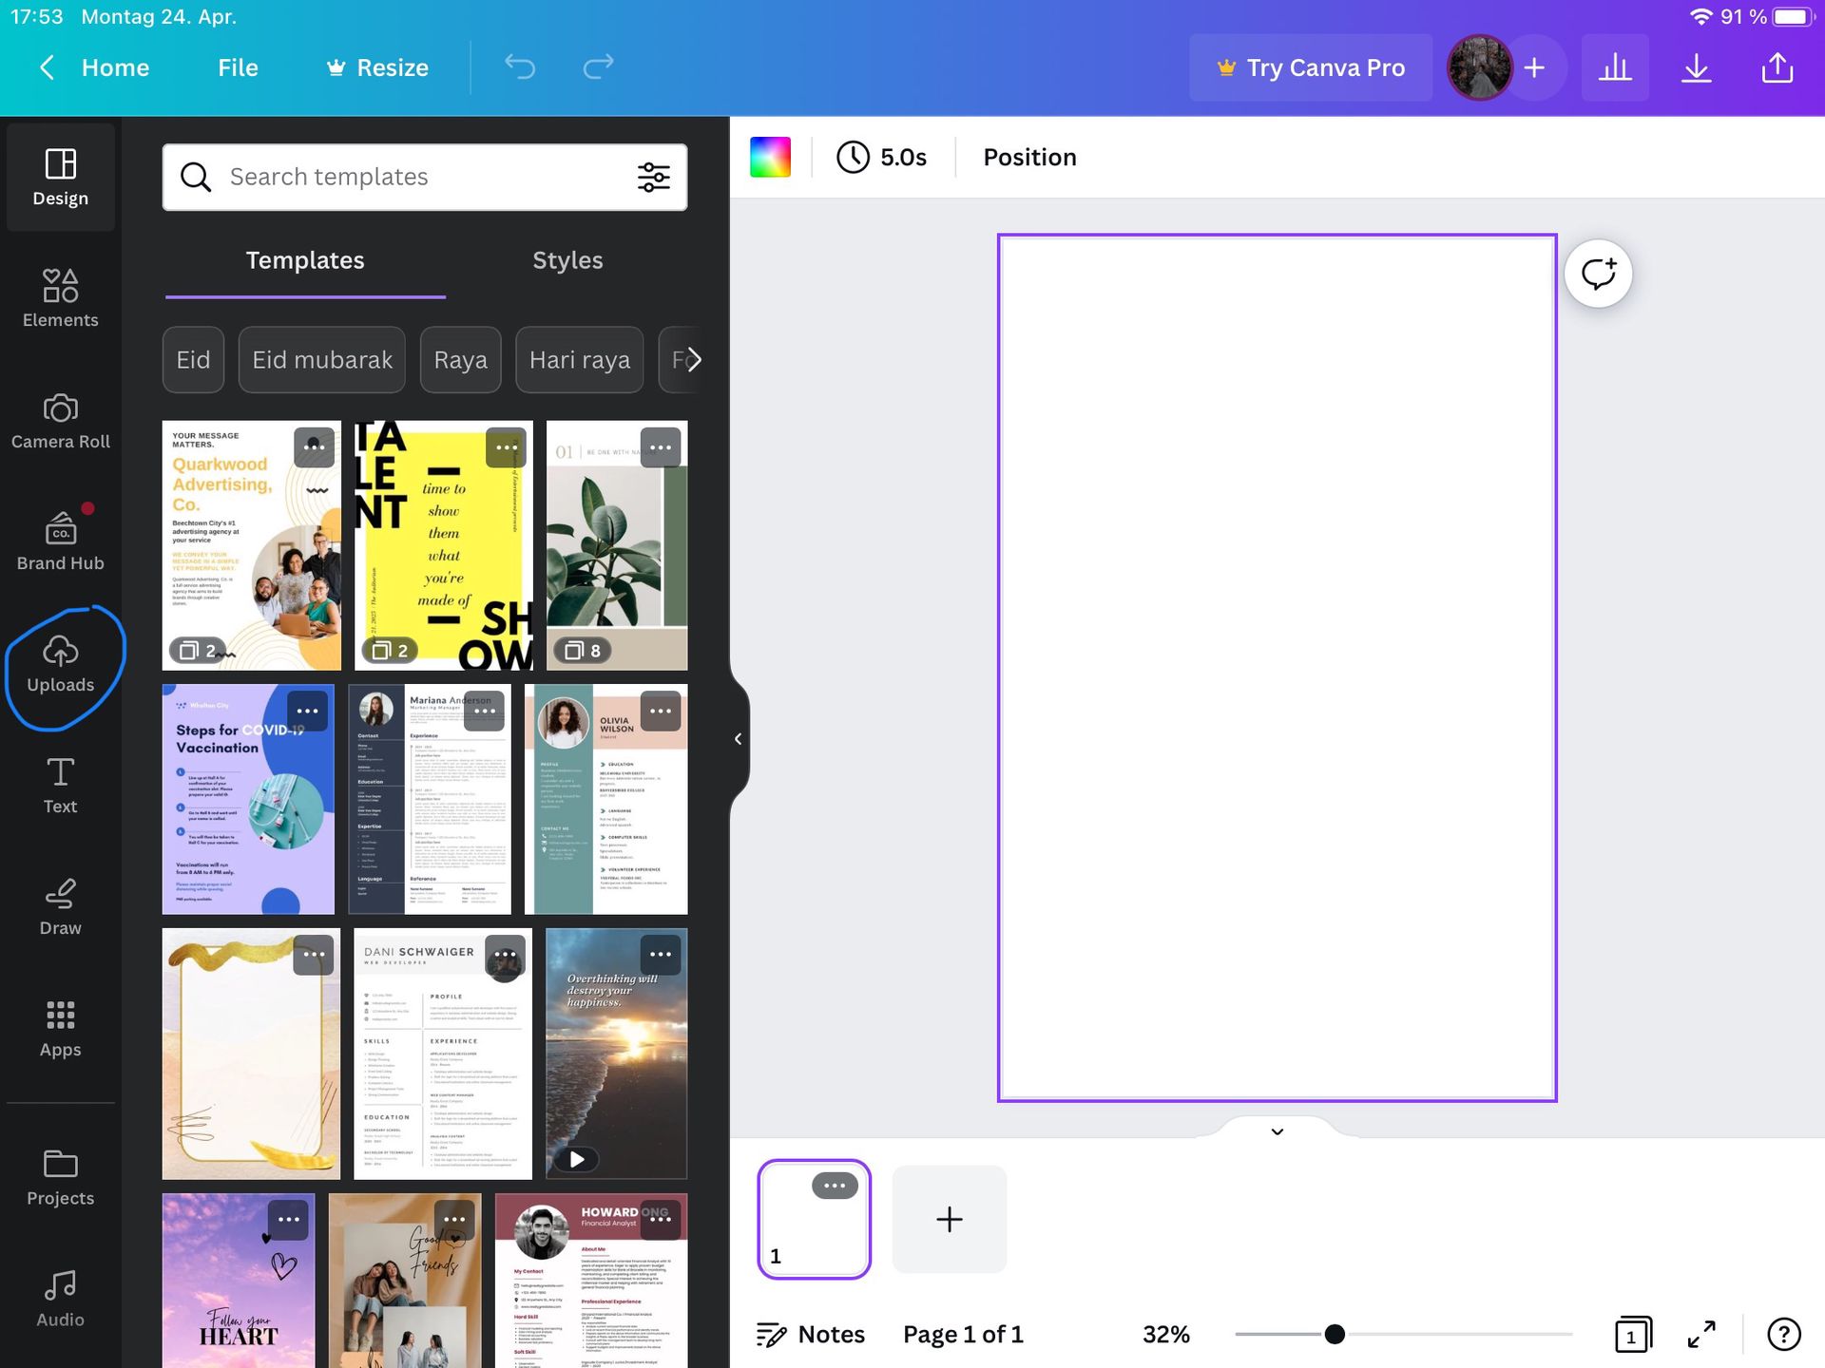The image size is (1825, 1368).
Task: Click the Redo arrow
Action: pos(598,67)
